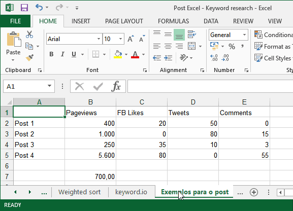
Task: Click the Save icon in quick access toolbar
Action: [24, 8]
